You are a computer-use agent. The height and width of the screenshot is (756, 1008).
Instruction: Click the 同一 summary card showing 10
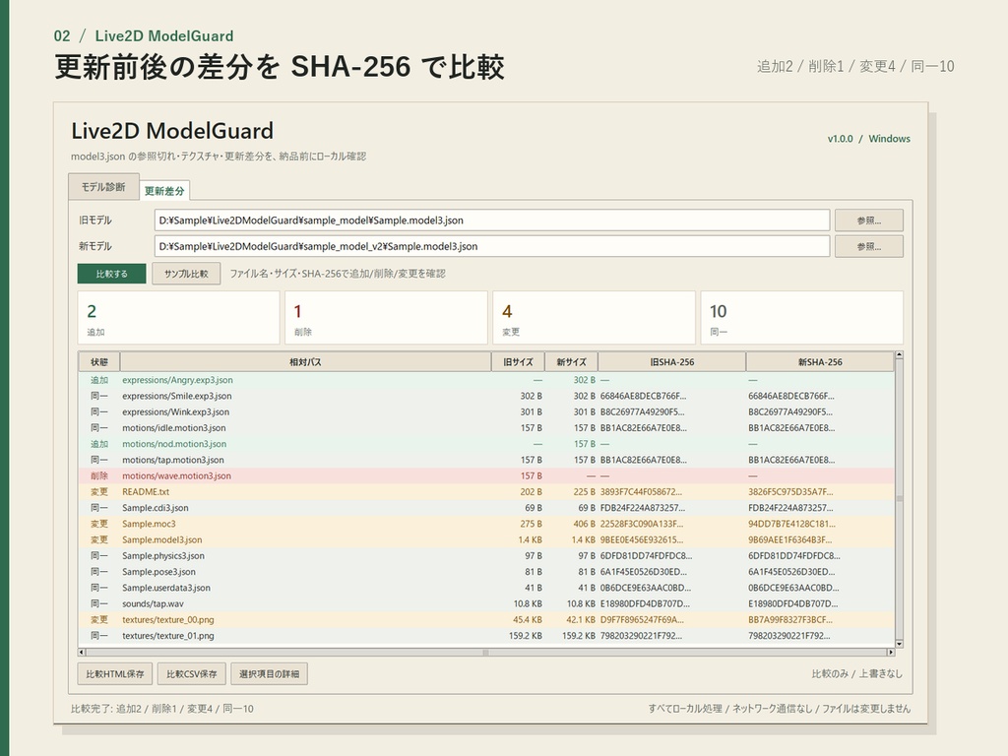point(801,318)
